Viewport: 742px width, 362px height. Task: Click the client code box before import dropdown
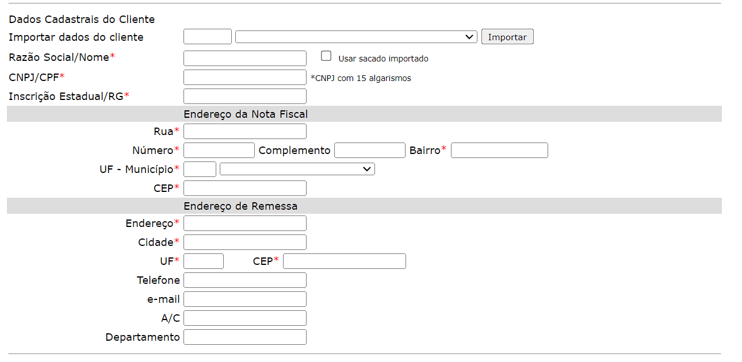(x=207, y=37)
